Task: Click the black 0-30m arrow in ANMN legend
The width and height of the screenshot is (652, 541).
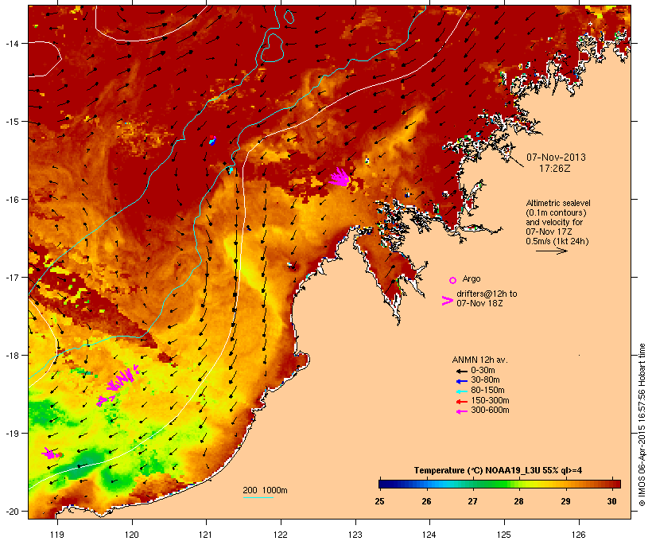Action: tap(461, 372)
